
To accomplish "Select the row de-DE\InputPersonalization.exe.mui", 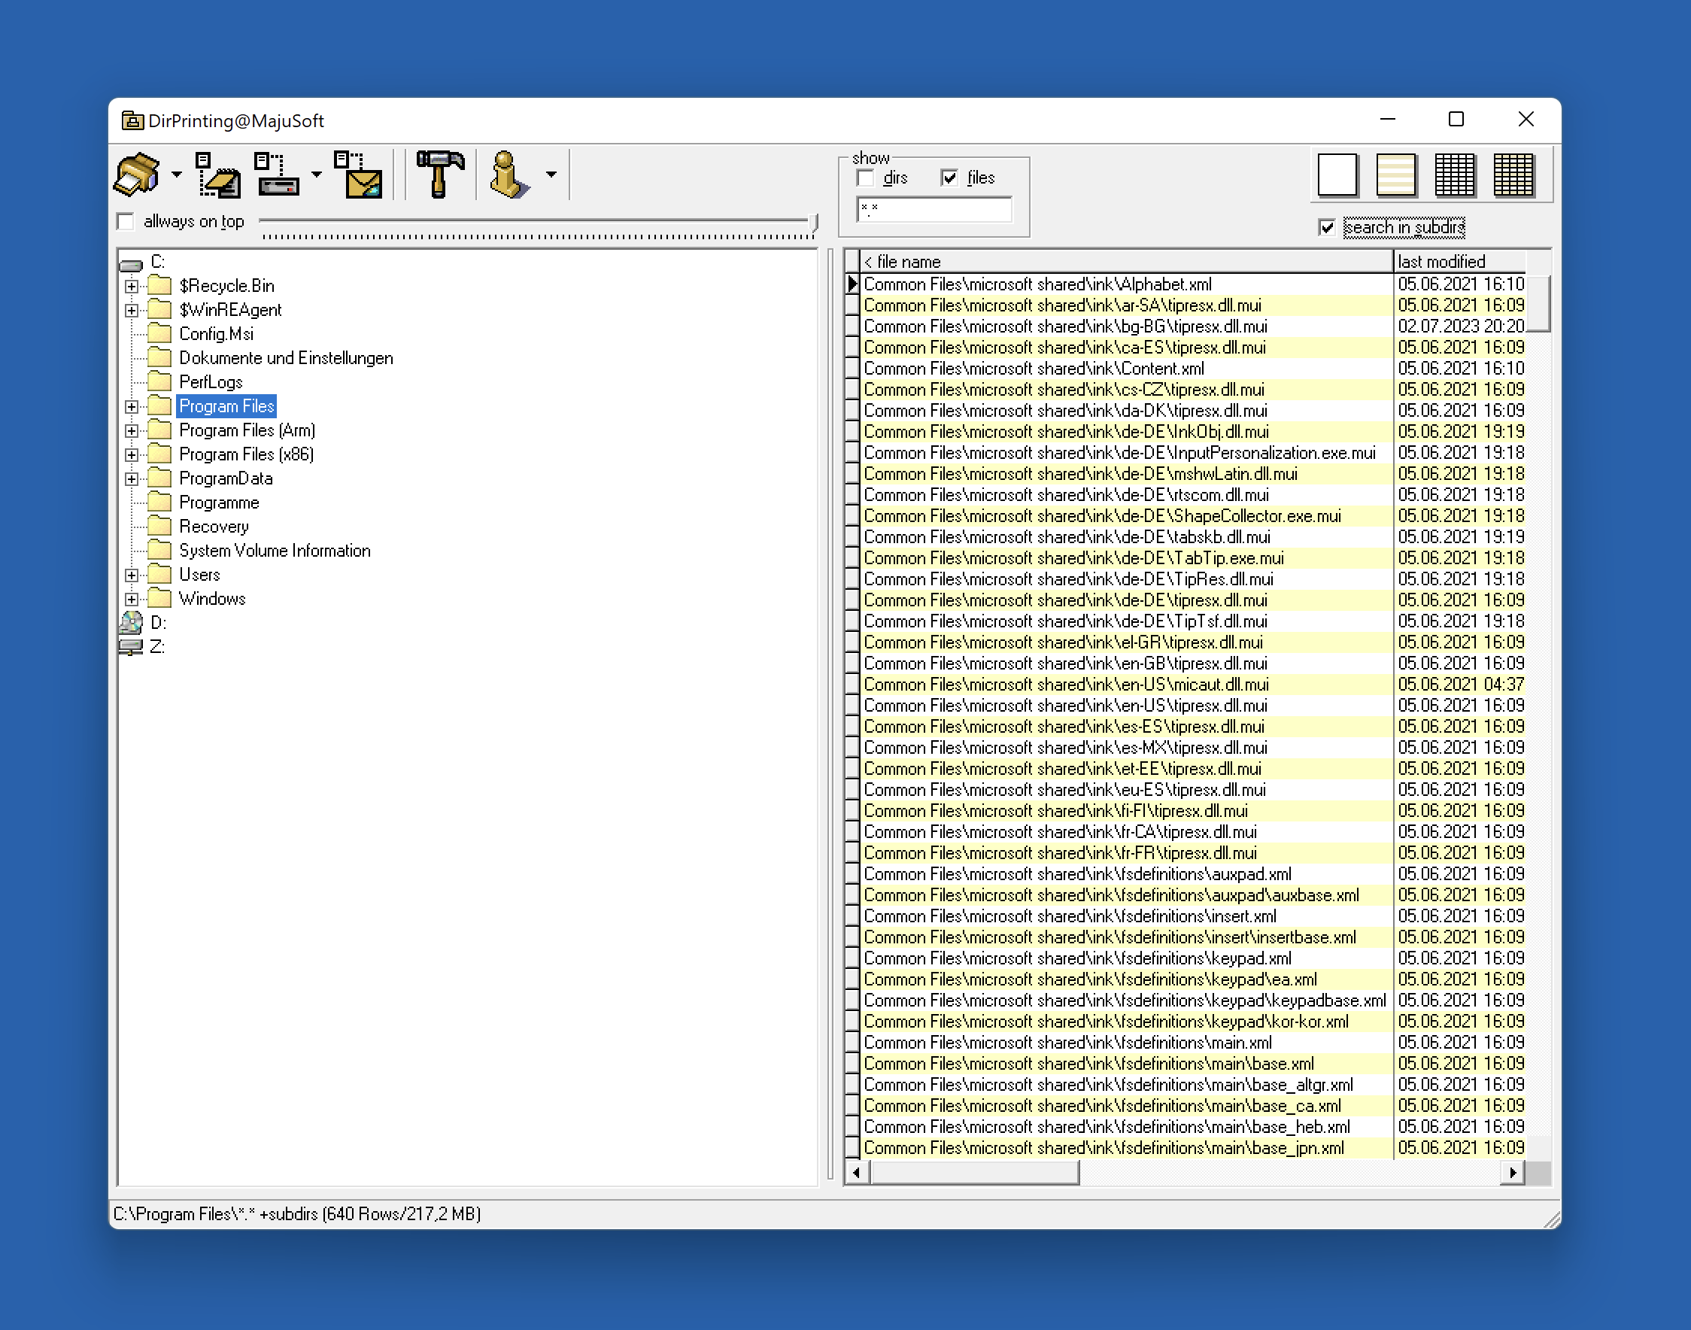I will (1126, 452).
